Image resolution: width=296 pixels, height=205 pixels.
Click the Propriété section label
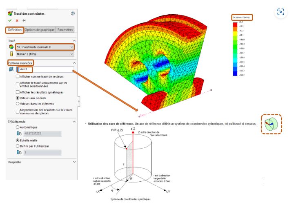coord(15,162)
